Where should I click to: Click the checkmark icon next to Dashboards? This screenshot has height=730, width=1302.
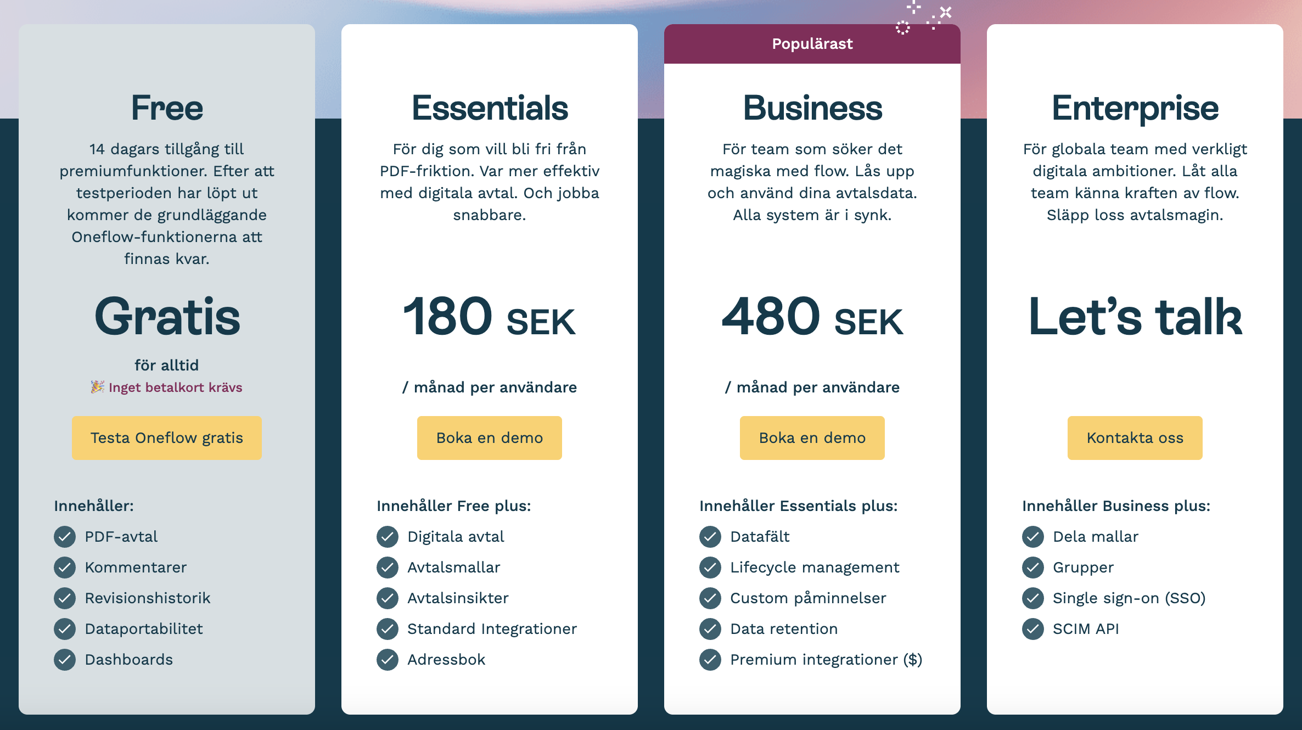pos(65,660)
